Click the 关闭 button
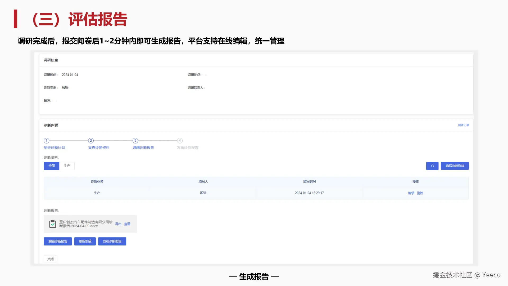The height and width of the screenshot is (286, 508). [50, 259]
